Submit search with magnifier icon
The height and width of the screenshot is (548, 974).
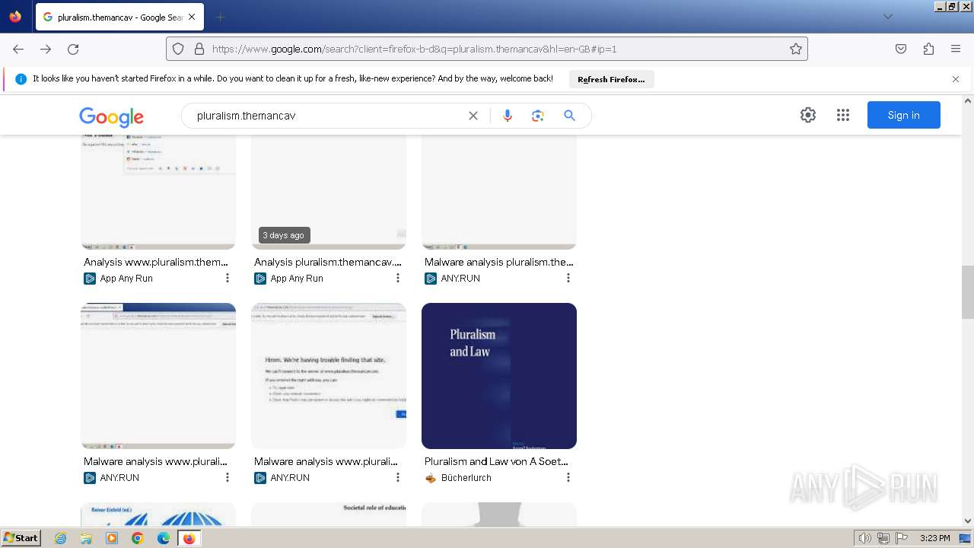pos(569,116)
